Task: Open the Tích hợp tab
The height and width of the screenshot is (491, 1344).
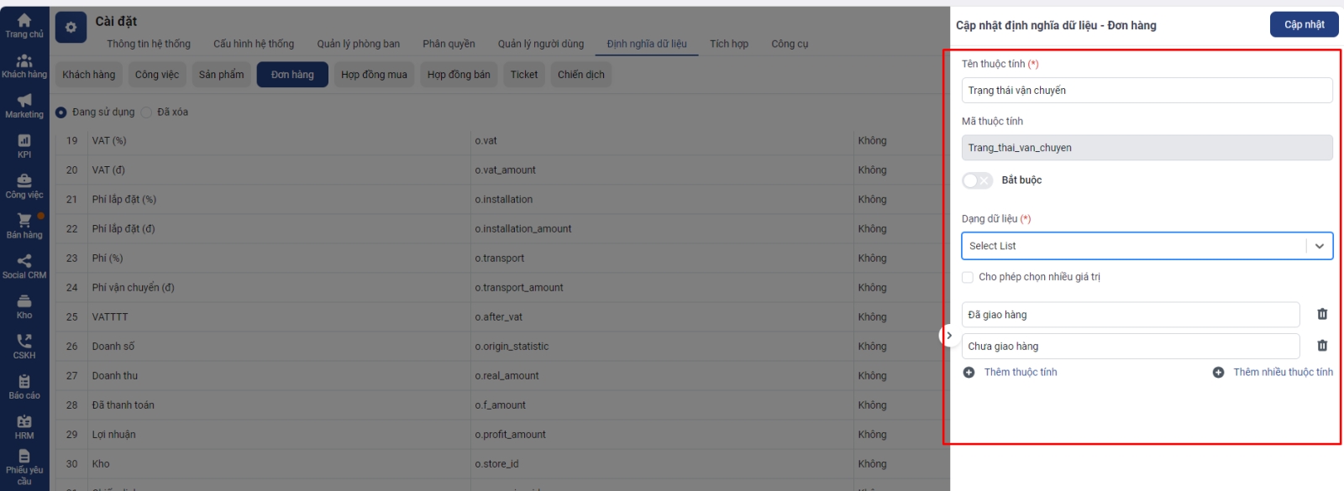Action: [728, 44]
